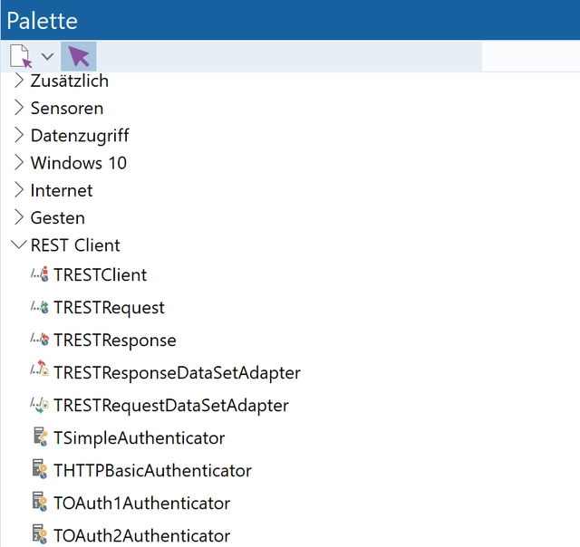Click the THTTPBasicAuthenticator component icon
This screenshot has width=580, height=547.
[x=39, y=470]
